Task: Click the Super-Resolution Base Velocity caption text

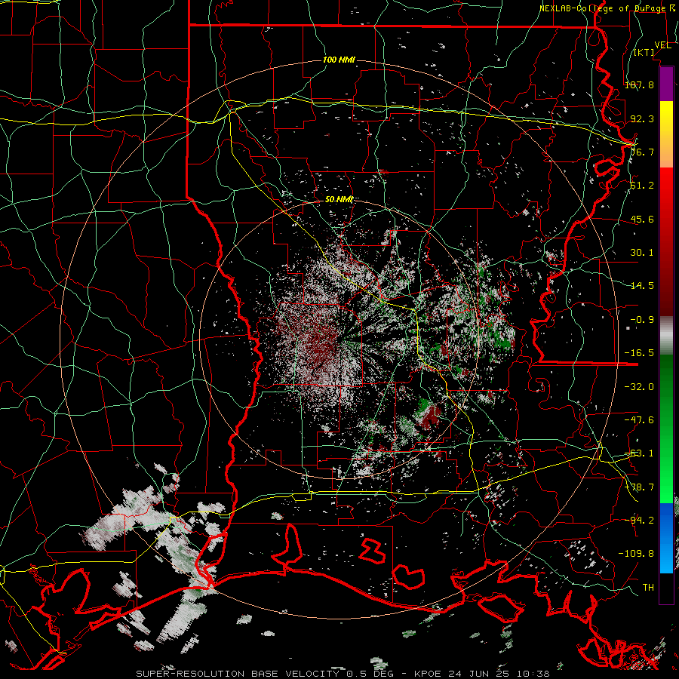Action: [343, 674]
